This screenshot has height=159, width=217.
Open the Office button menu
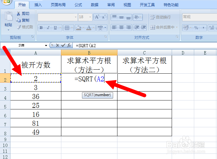coord(6,2)
